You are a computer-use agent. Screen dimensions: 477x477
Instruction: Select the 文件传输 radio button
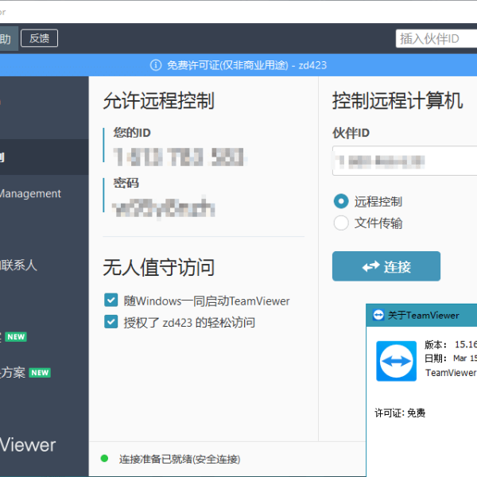coord(341,223)
